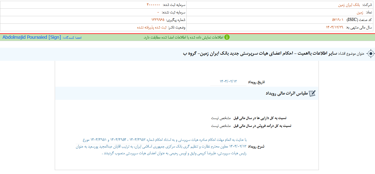375x174 pixels.
Task: Click the disclosure subject title text
Action: [260, 53]
